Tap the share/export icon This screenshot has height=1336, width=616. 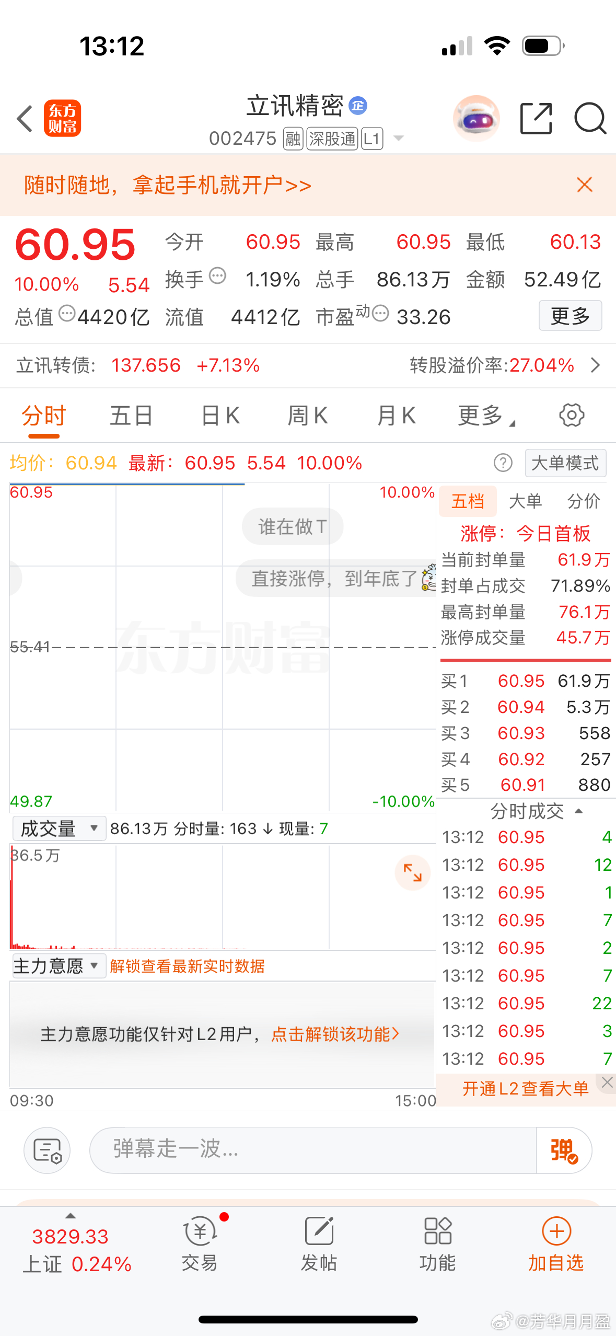coord(537,119)
